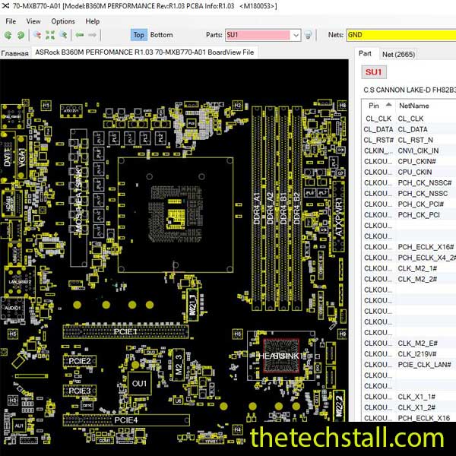Sort by the Pin column header
This screenshot has height=456, width=456.
378,106
